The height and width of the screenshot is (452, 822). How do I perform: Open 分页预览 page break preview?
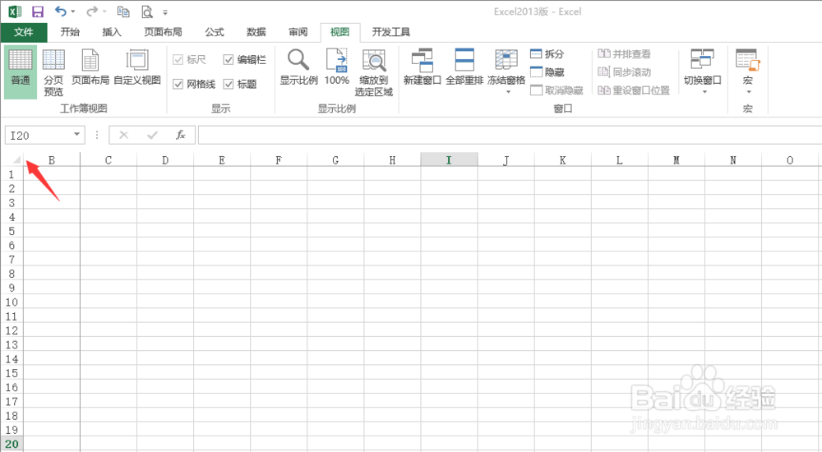53,71
